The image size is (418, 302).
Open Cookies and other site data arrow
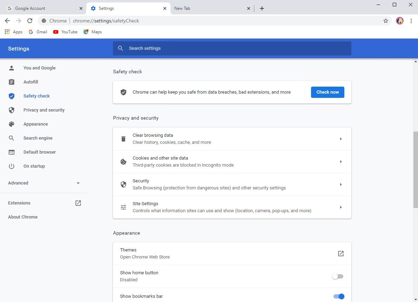click(341, 162)
